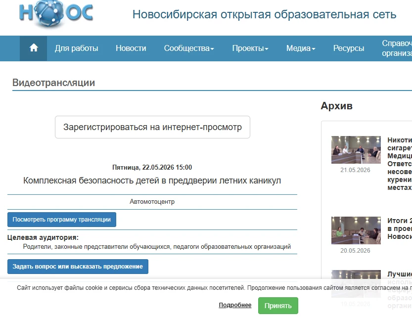Open the Ресурсы menu item

point(349,48)
